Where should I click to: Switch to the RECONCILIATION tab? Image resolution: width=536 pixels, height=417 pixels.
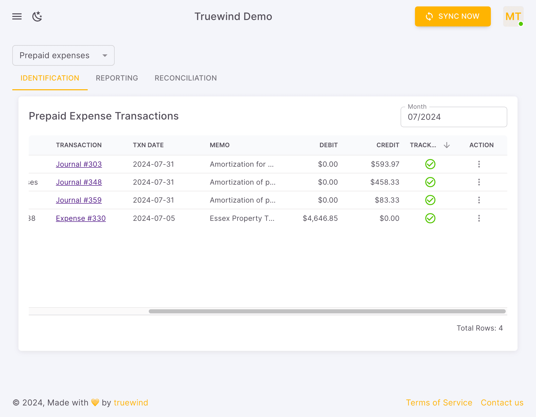click(x=185, y=78)
